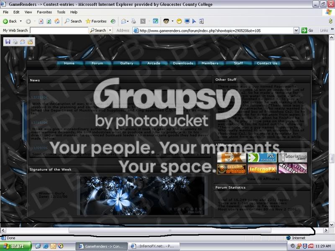Open the Mail icon dropdown arrow

tap(128, 21)
